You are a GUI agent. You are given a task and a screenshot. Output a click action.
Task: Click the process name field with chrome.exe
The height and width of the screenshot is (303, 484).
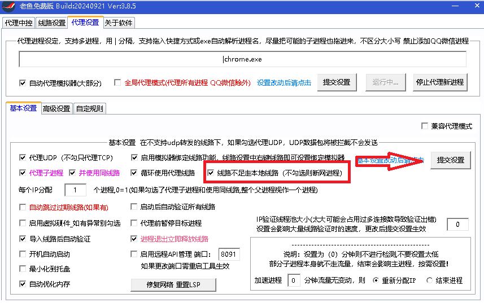(242, 59)
